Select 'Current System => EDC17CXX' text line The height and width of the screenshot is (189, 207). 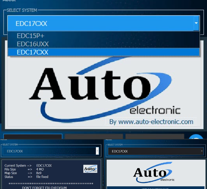pyautogui.click(x=28, y=165)
